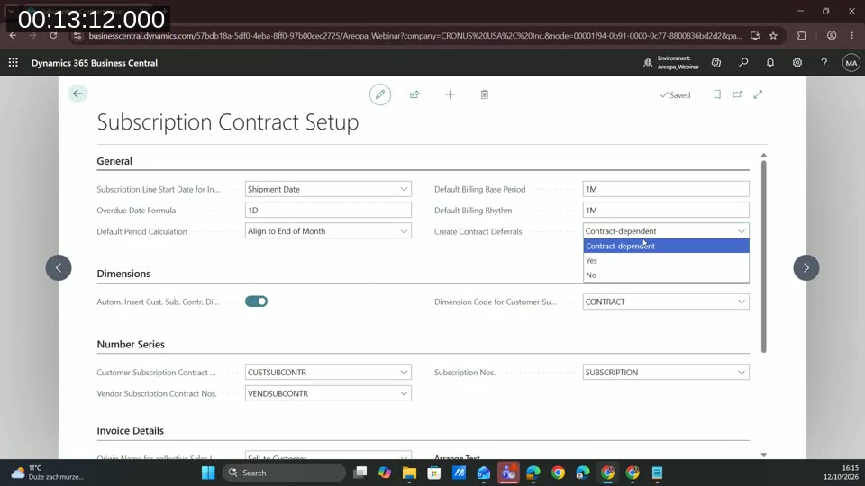Screen dimensions: 865x486
Task: Open Microsoft Teams in taskbar
Action: [508, 472]
